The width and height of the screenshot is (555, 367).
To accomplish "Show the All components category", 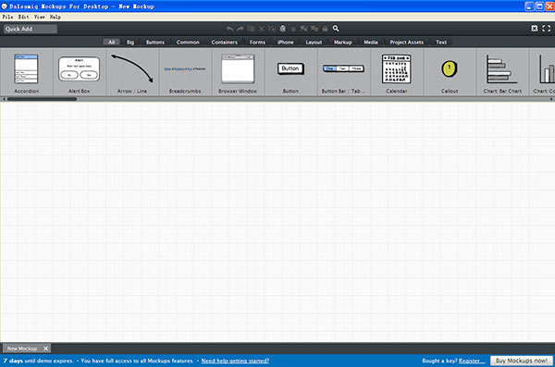I will tap(112, 43).
